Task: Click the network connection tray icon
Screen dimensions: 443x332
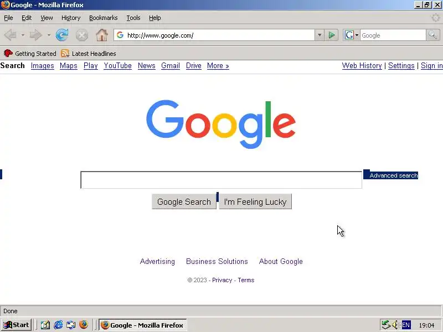Action: (385, 325)
